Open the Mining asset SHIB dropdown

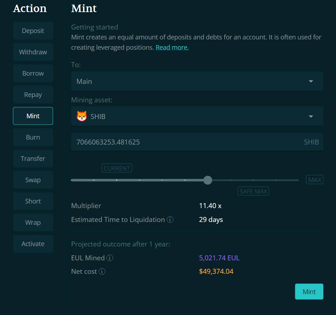tap(311, 116)
